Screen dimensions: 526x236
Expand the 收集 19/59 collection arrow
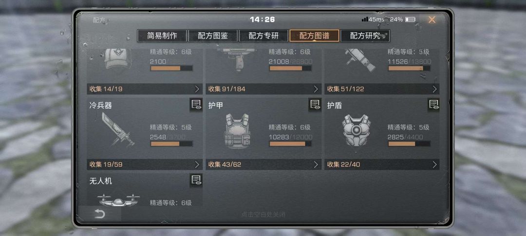197,164
